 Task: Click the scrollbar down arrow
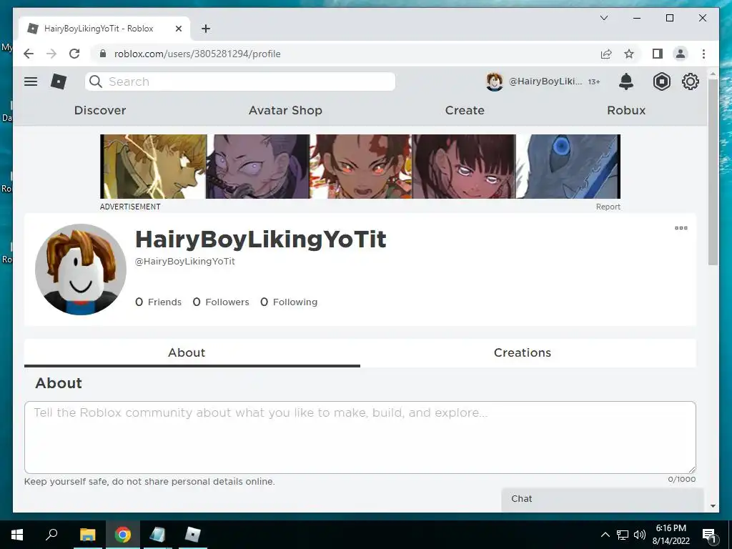point(713,505)
